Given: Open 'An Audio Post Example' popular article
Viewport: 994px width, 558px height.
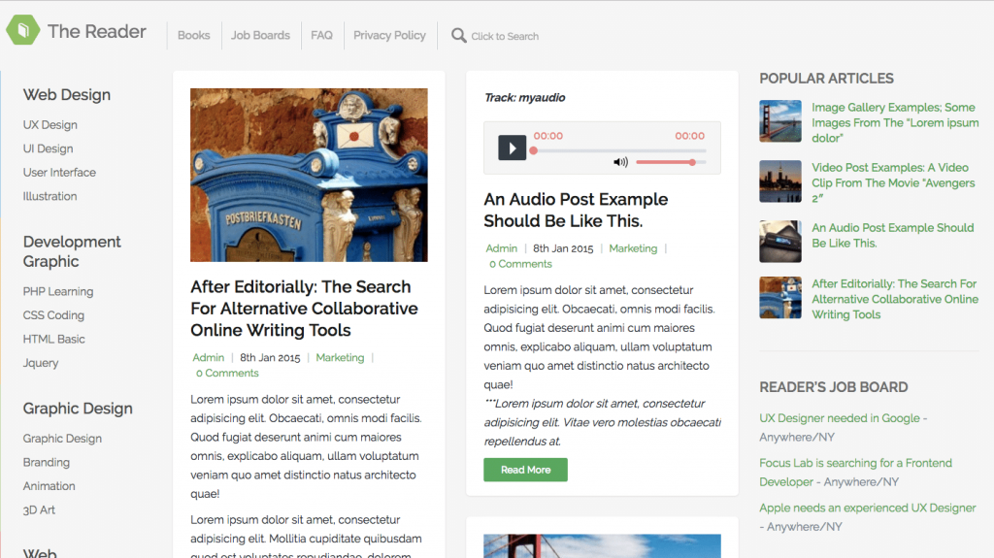Looking at the screenshot, I should click(x=893, y=235).
